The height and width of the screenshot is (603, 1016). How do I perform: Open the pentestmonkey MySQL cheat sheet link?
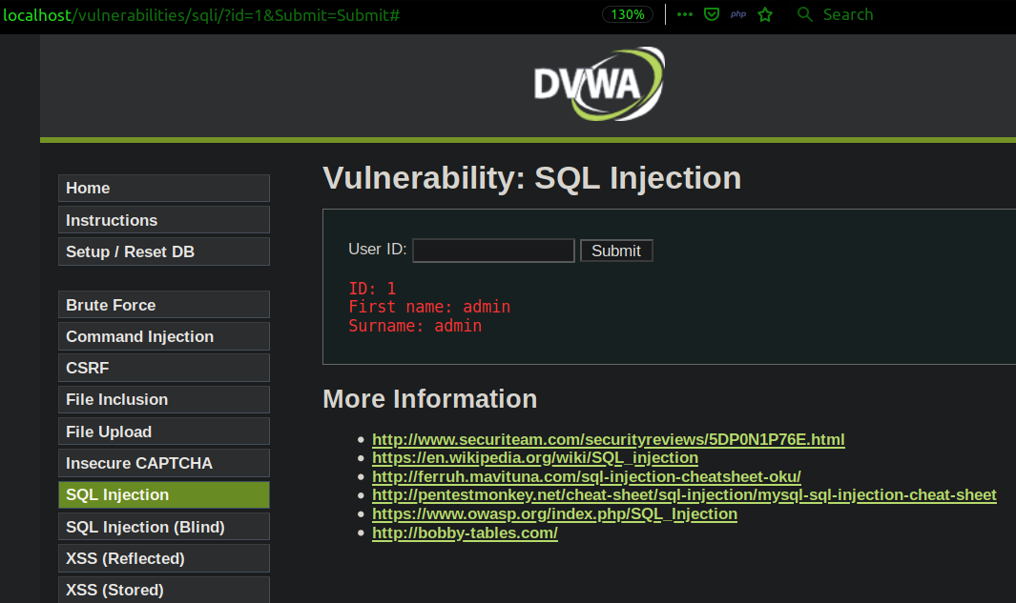(x=684, y=495)
